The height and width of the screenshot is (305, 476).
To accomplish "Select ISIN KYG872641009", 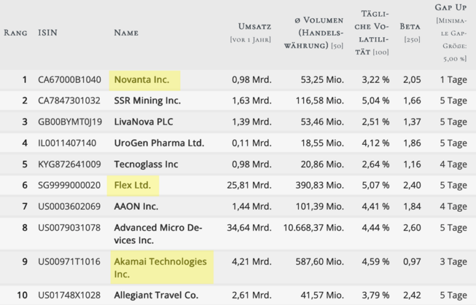I will (x=69, y=164).
